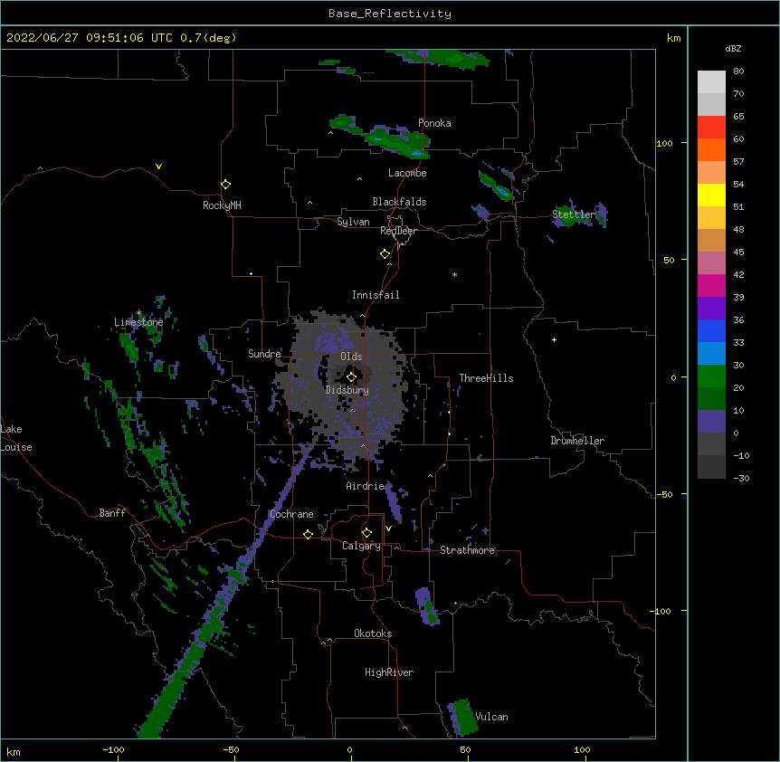
Task: Click the dBZ legend heading
Action: point(733,48)
